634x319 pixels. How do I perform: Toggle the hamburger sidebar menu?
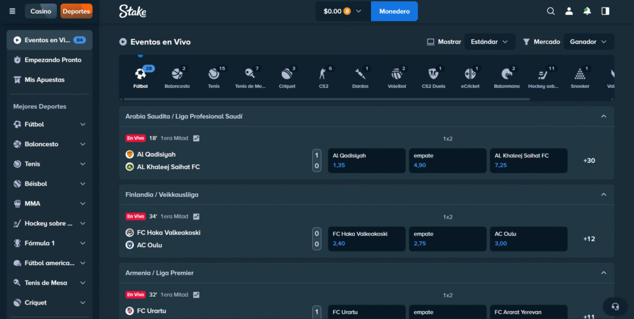point(12,11)
